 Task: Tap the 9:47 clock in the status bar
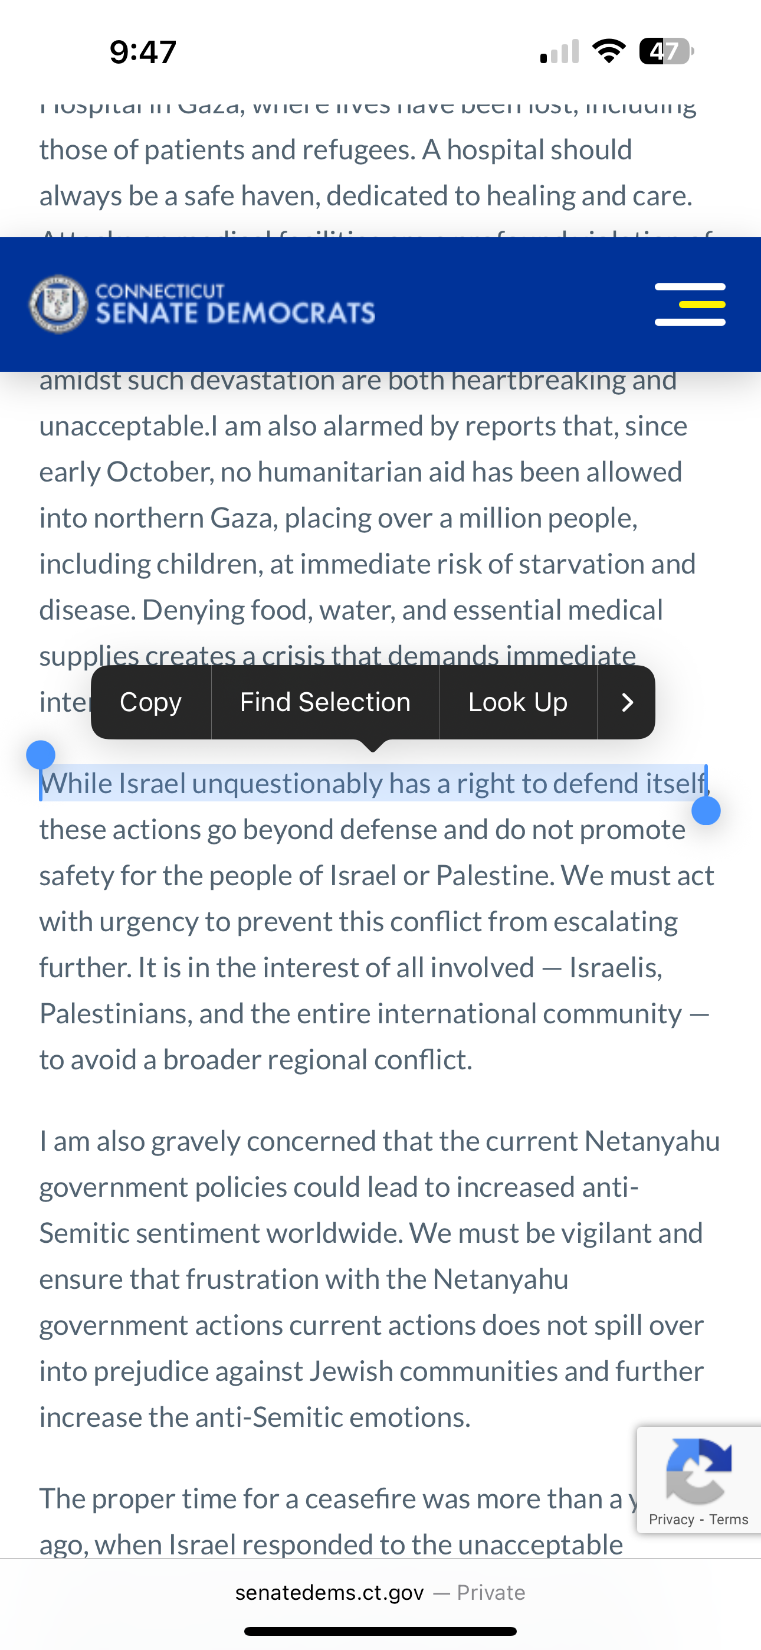(143, 52)
